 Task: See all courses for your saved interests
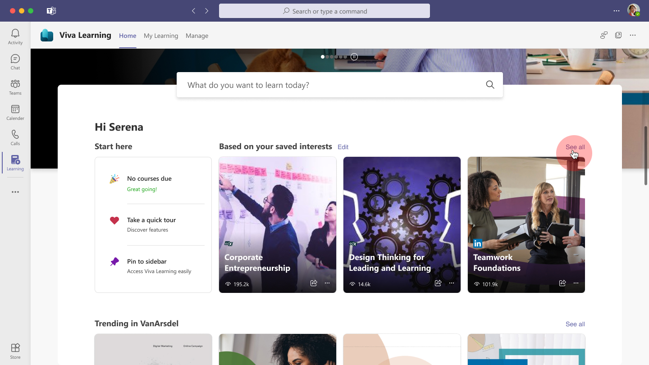[575, 147]
